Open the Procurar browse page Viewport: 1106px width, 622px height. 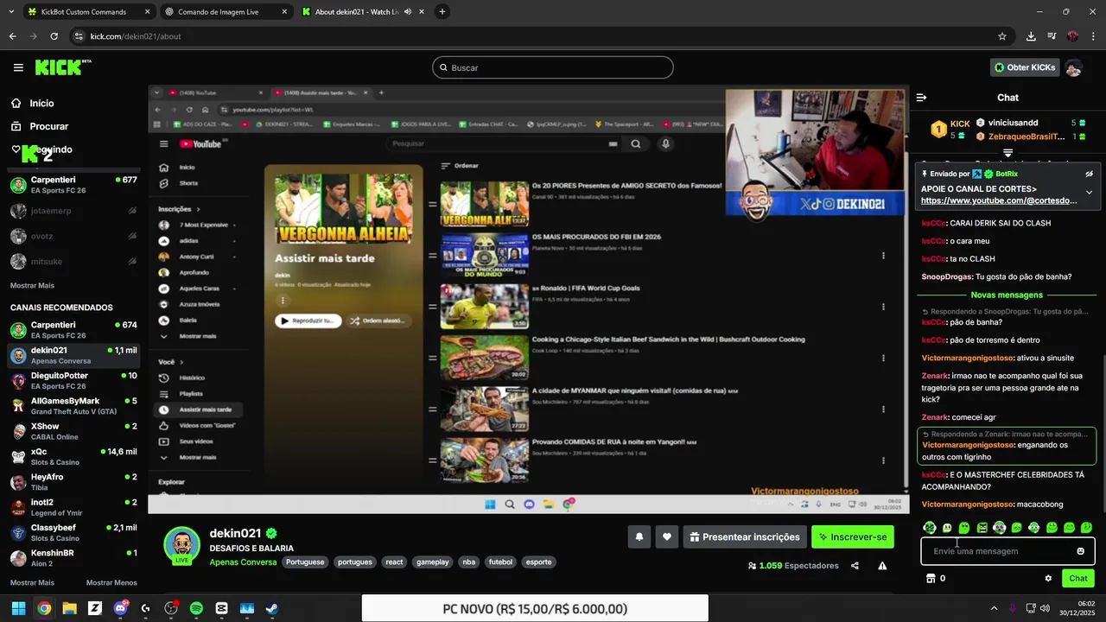click(39, 126)
